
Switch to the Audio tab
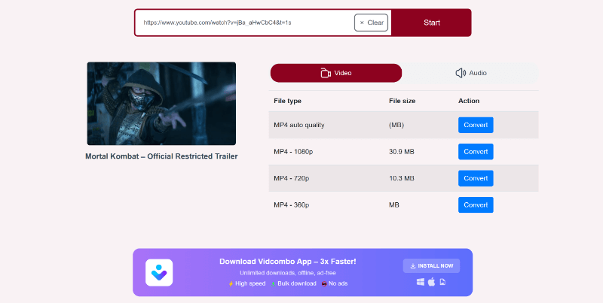[x=470, y=73]
